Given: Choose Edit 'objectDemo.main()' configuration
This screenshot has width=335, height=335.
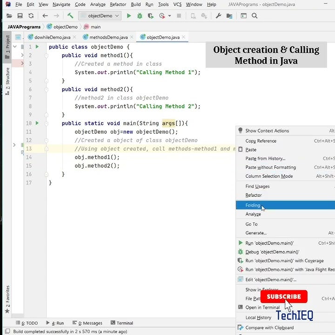Looking at the screenshot, I should [285, 280].
